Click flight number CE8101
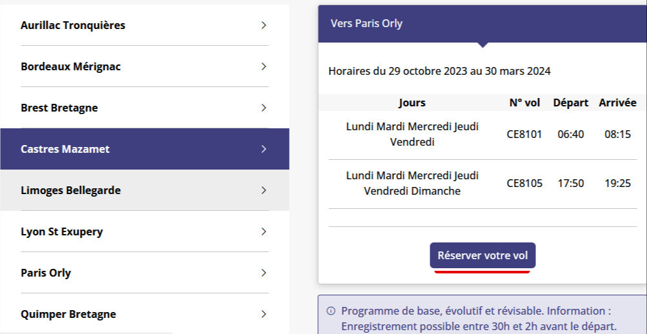 (524, 134)
